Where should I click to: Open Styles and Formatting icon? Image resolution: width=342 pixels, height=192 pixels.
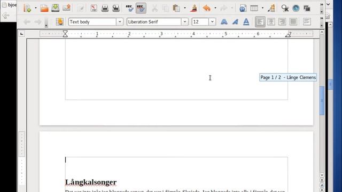[x=59, y=22]
